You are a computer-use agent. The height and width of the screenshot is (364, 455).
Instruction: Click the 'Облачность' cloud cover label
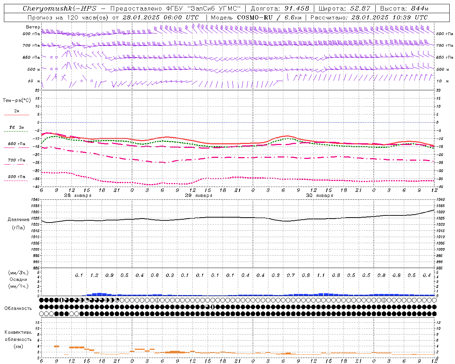point(18,309)
